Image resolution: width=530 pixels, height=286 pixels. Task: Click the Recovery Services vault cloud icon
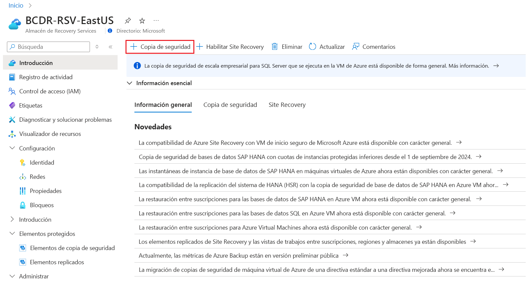pyautogui.click(x=14, y=24)
